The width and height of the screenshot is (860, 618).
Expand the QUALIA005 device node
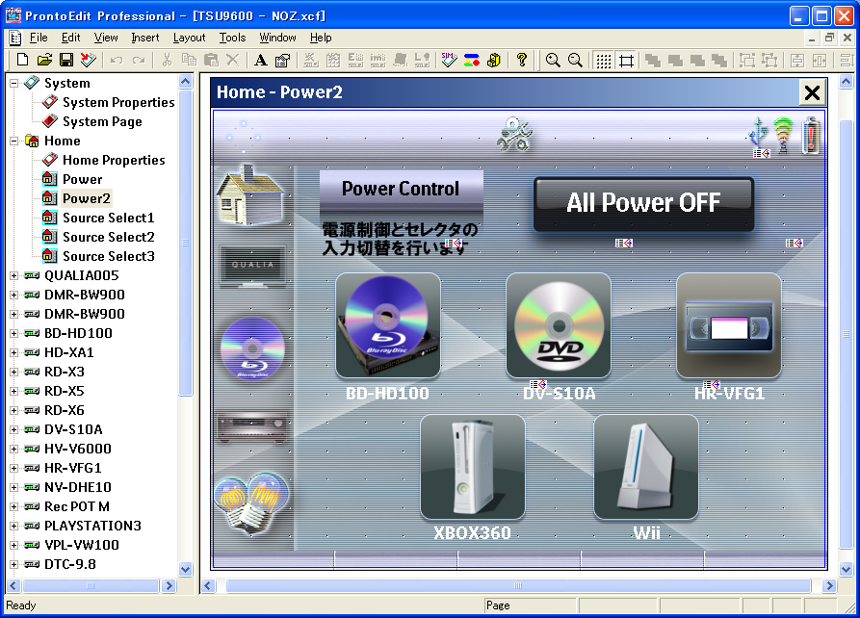[14, 275]
